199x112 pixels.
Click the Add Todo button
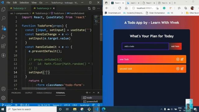click(175, 46)
